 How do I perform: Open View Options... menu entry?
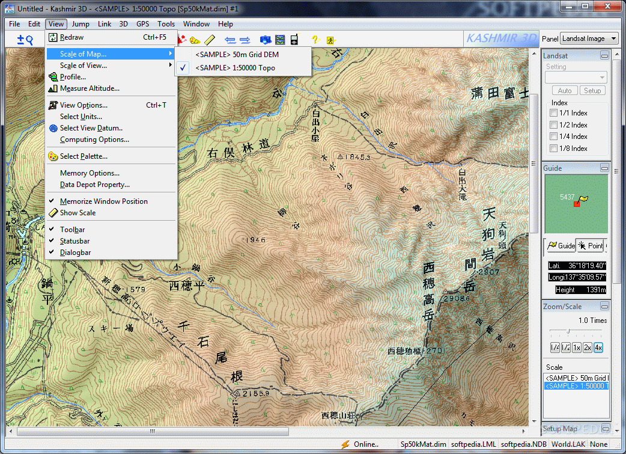coord(112,105)
